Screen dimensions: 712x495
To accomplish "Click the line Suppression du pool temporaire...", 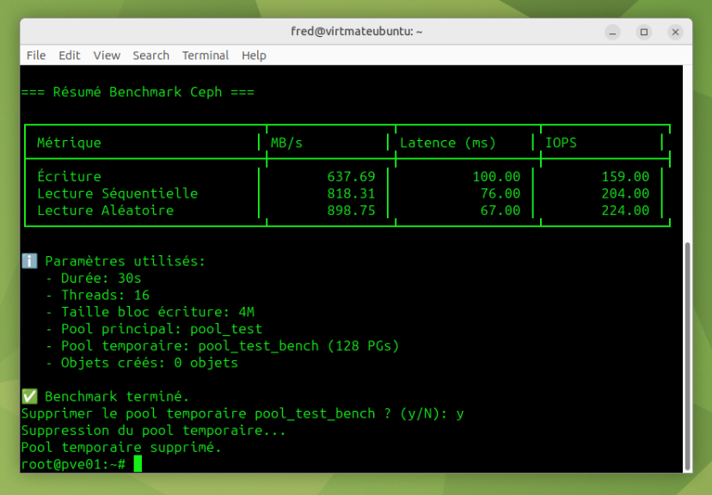I will [x=153, y=431].
